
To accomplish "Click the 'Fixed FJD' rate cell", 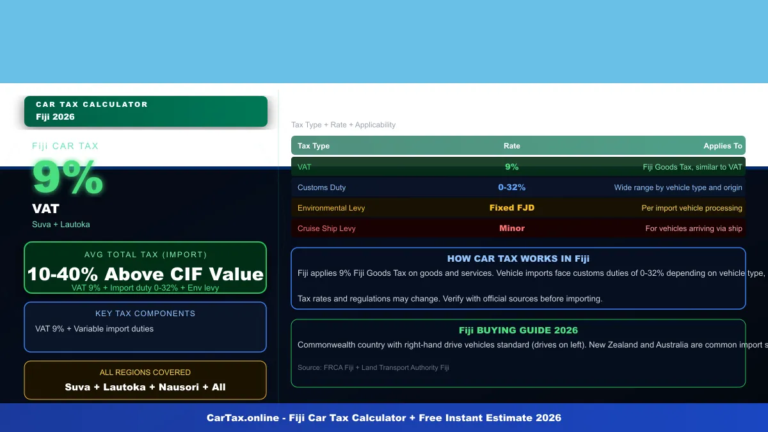I will [x=512, y=208].
